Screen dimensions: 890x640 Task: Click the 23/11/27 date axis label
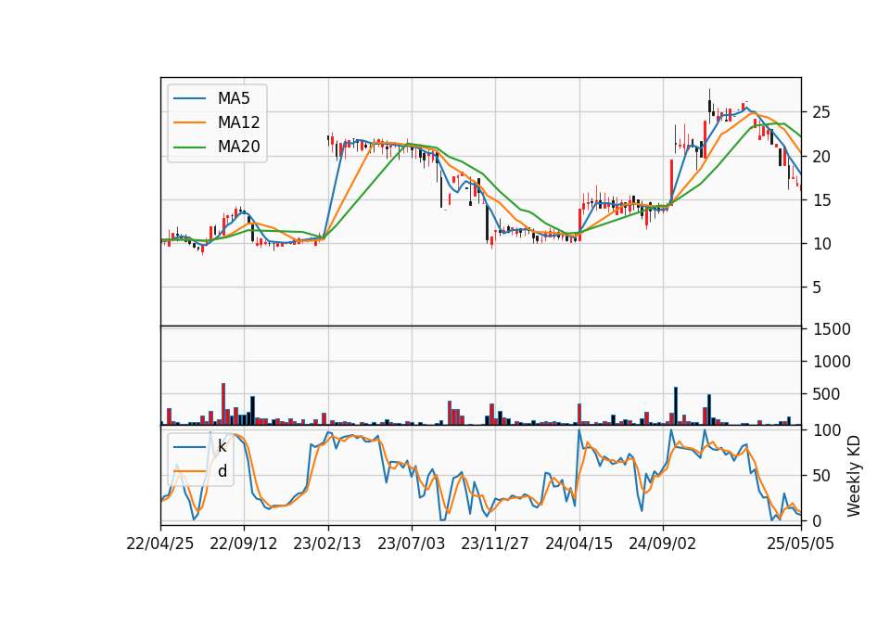[x=494, y=544]
